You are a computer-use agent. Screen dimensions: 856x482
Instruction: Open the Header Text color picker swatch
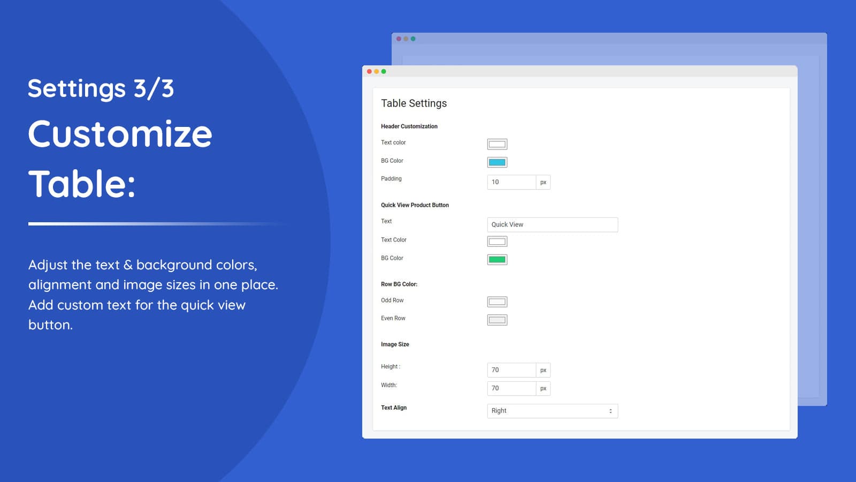point(497,144)
